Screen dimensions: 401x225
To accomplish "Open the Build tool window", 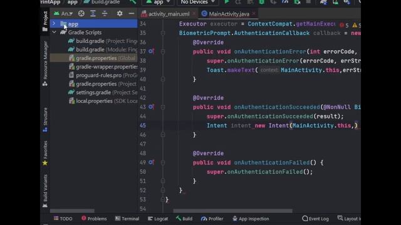I will [x=184, y=219].
